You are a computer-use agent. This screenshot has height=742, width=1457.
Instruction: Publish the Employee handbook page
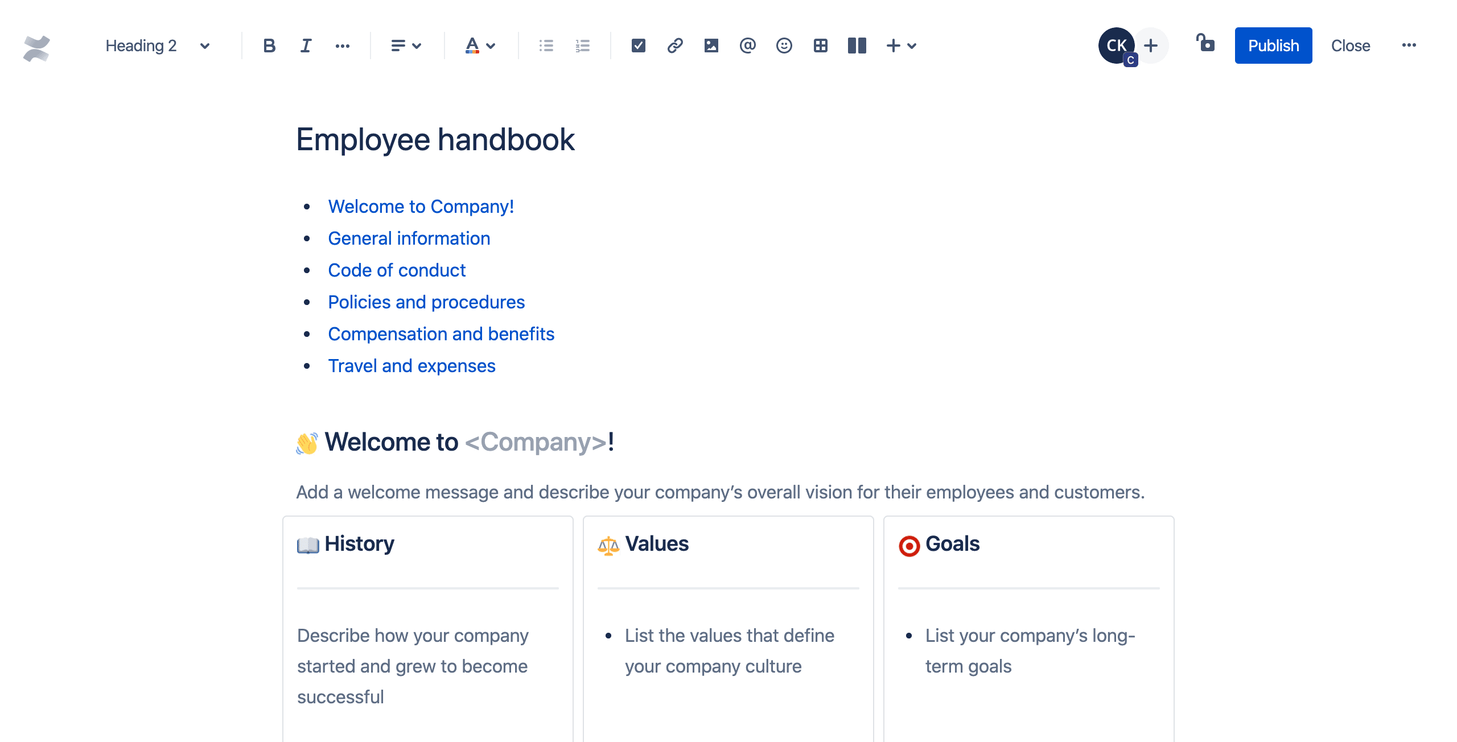tap(1273, 46)
